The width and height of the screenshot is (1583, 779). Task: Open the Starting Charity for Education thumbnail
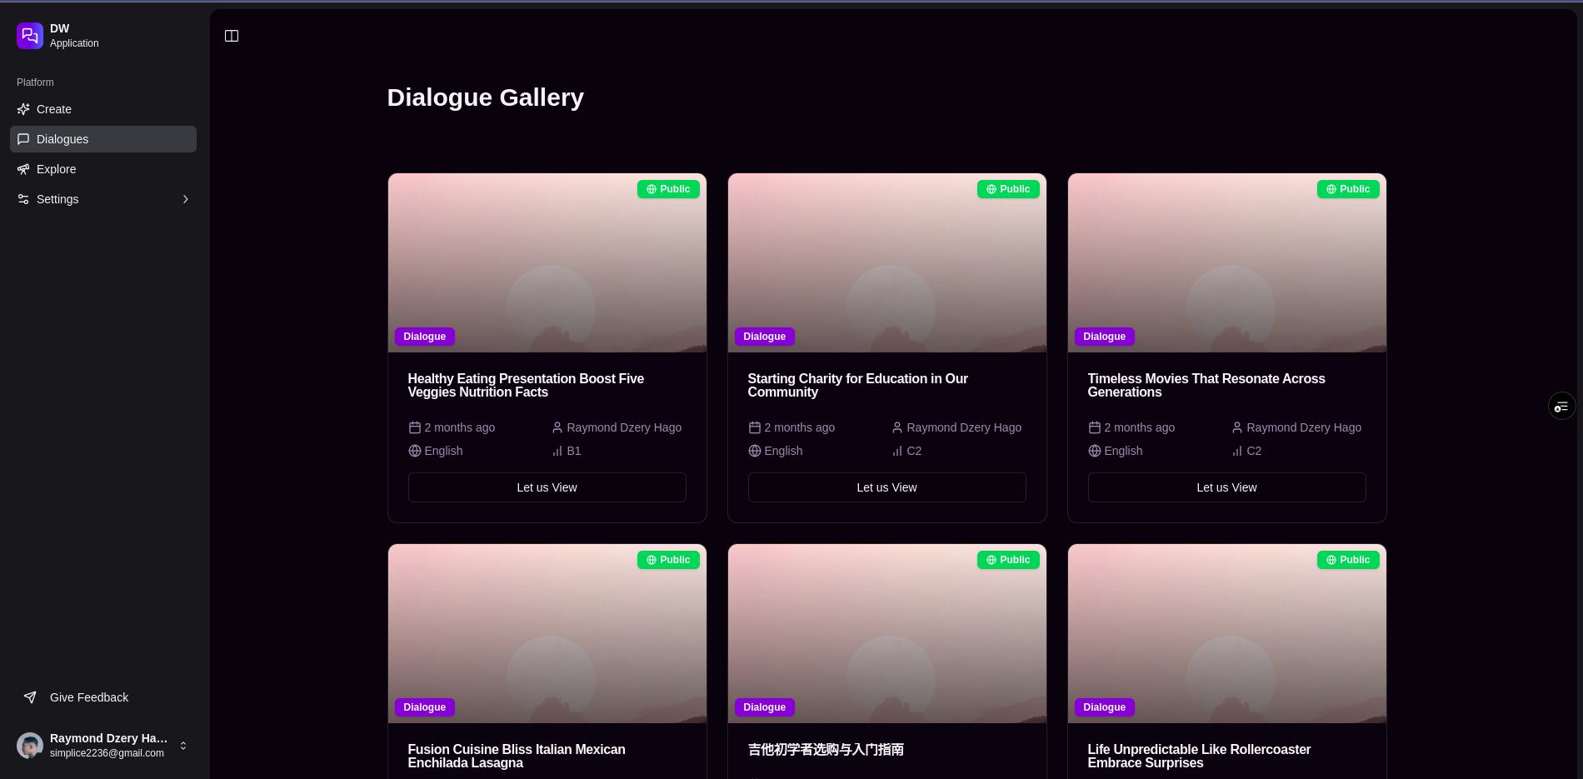coord(887,262)
